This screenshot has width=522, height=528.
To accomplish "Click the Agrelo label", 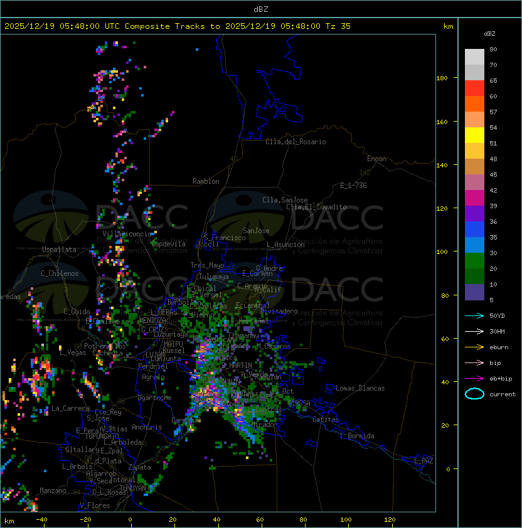I will (153, 377).
